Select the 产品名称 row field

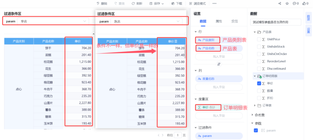coord(219,48)
